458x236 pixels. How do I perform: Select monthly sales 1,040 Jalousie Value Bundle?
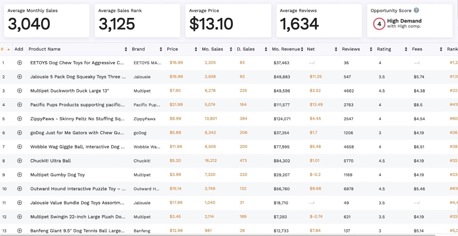pyautogui.click(x=210, y=203)
